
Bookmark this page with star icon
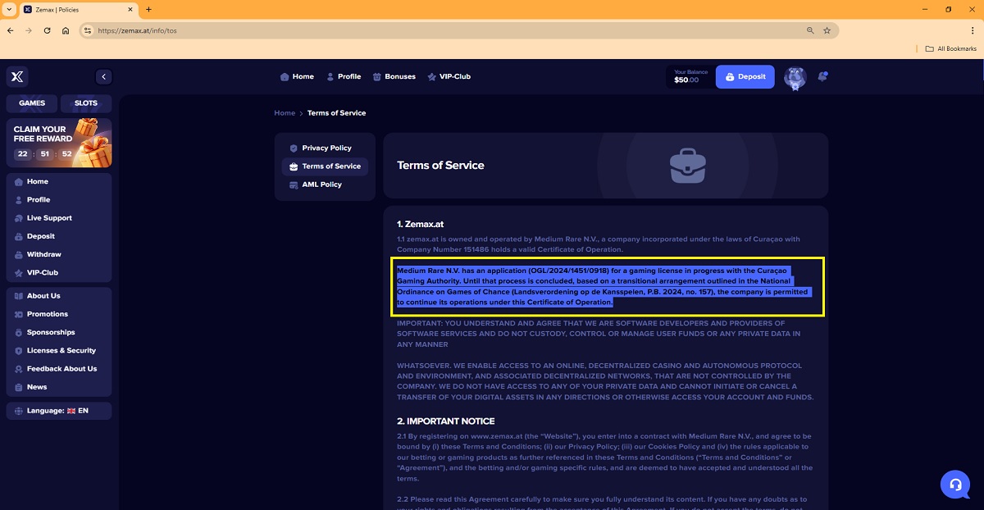click(827, 30)
